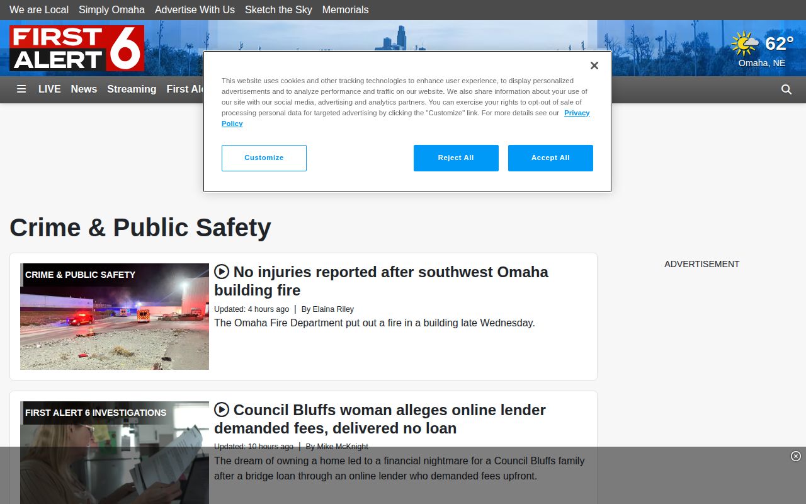
Task: Click 62° temperature reading
Action: (x=779, y=43)
